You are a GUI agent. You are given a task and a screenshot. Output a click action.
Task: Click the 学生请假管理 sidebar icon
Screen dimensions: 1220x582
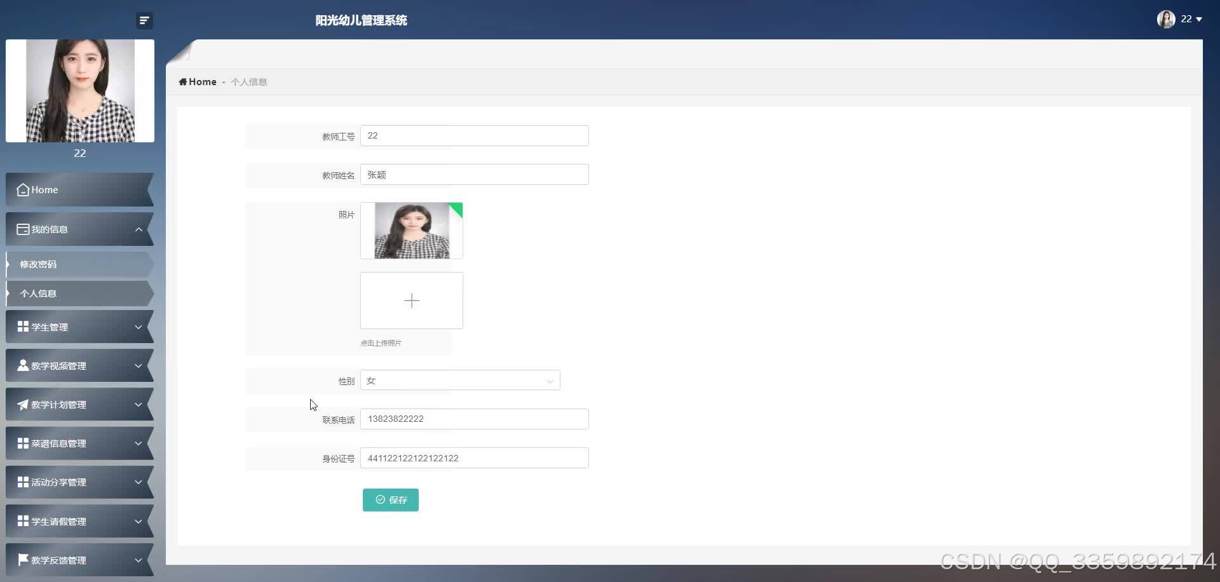(22, 521)
